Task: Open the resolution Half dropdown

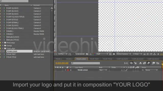Action: click(102, 54)
